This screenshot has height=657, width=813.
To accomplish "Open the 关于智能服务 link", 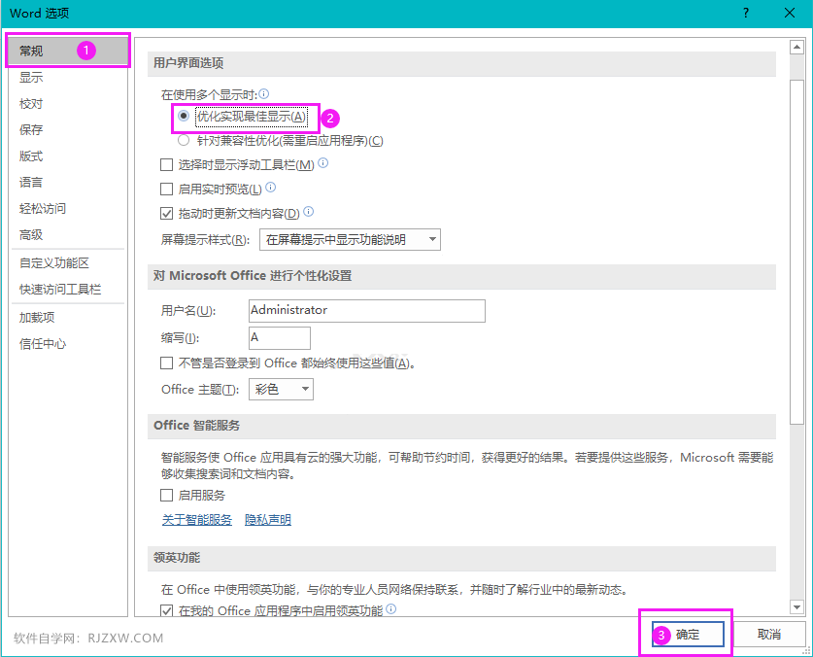I will [x=196, y=519].
